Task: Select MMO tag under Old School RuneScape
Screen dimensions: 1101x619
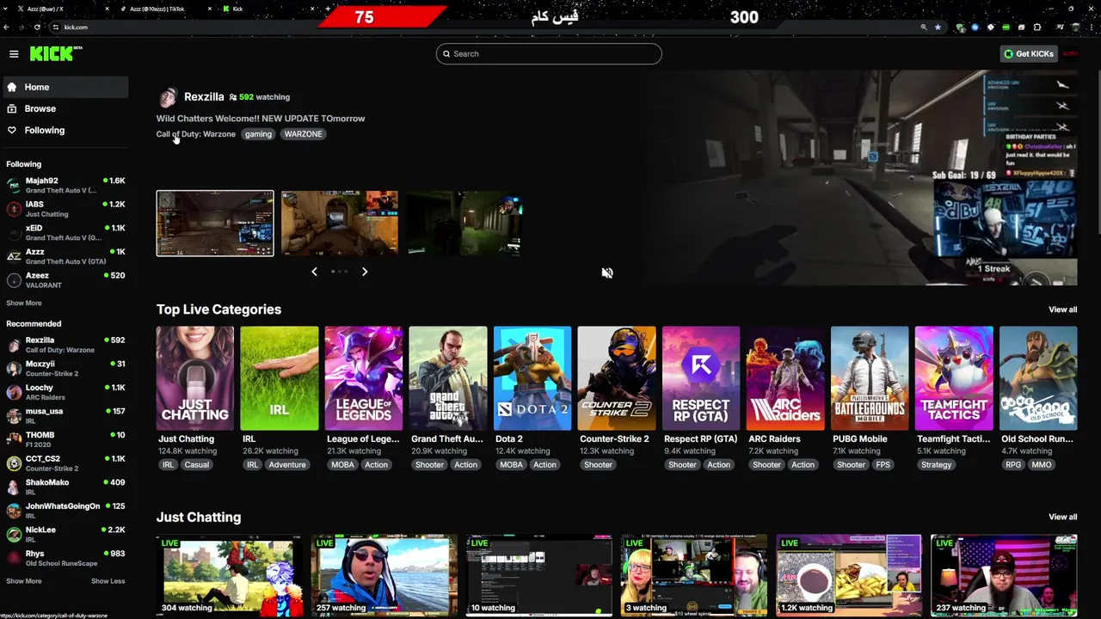Action: [x=1042, y=465]
